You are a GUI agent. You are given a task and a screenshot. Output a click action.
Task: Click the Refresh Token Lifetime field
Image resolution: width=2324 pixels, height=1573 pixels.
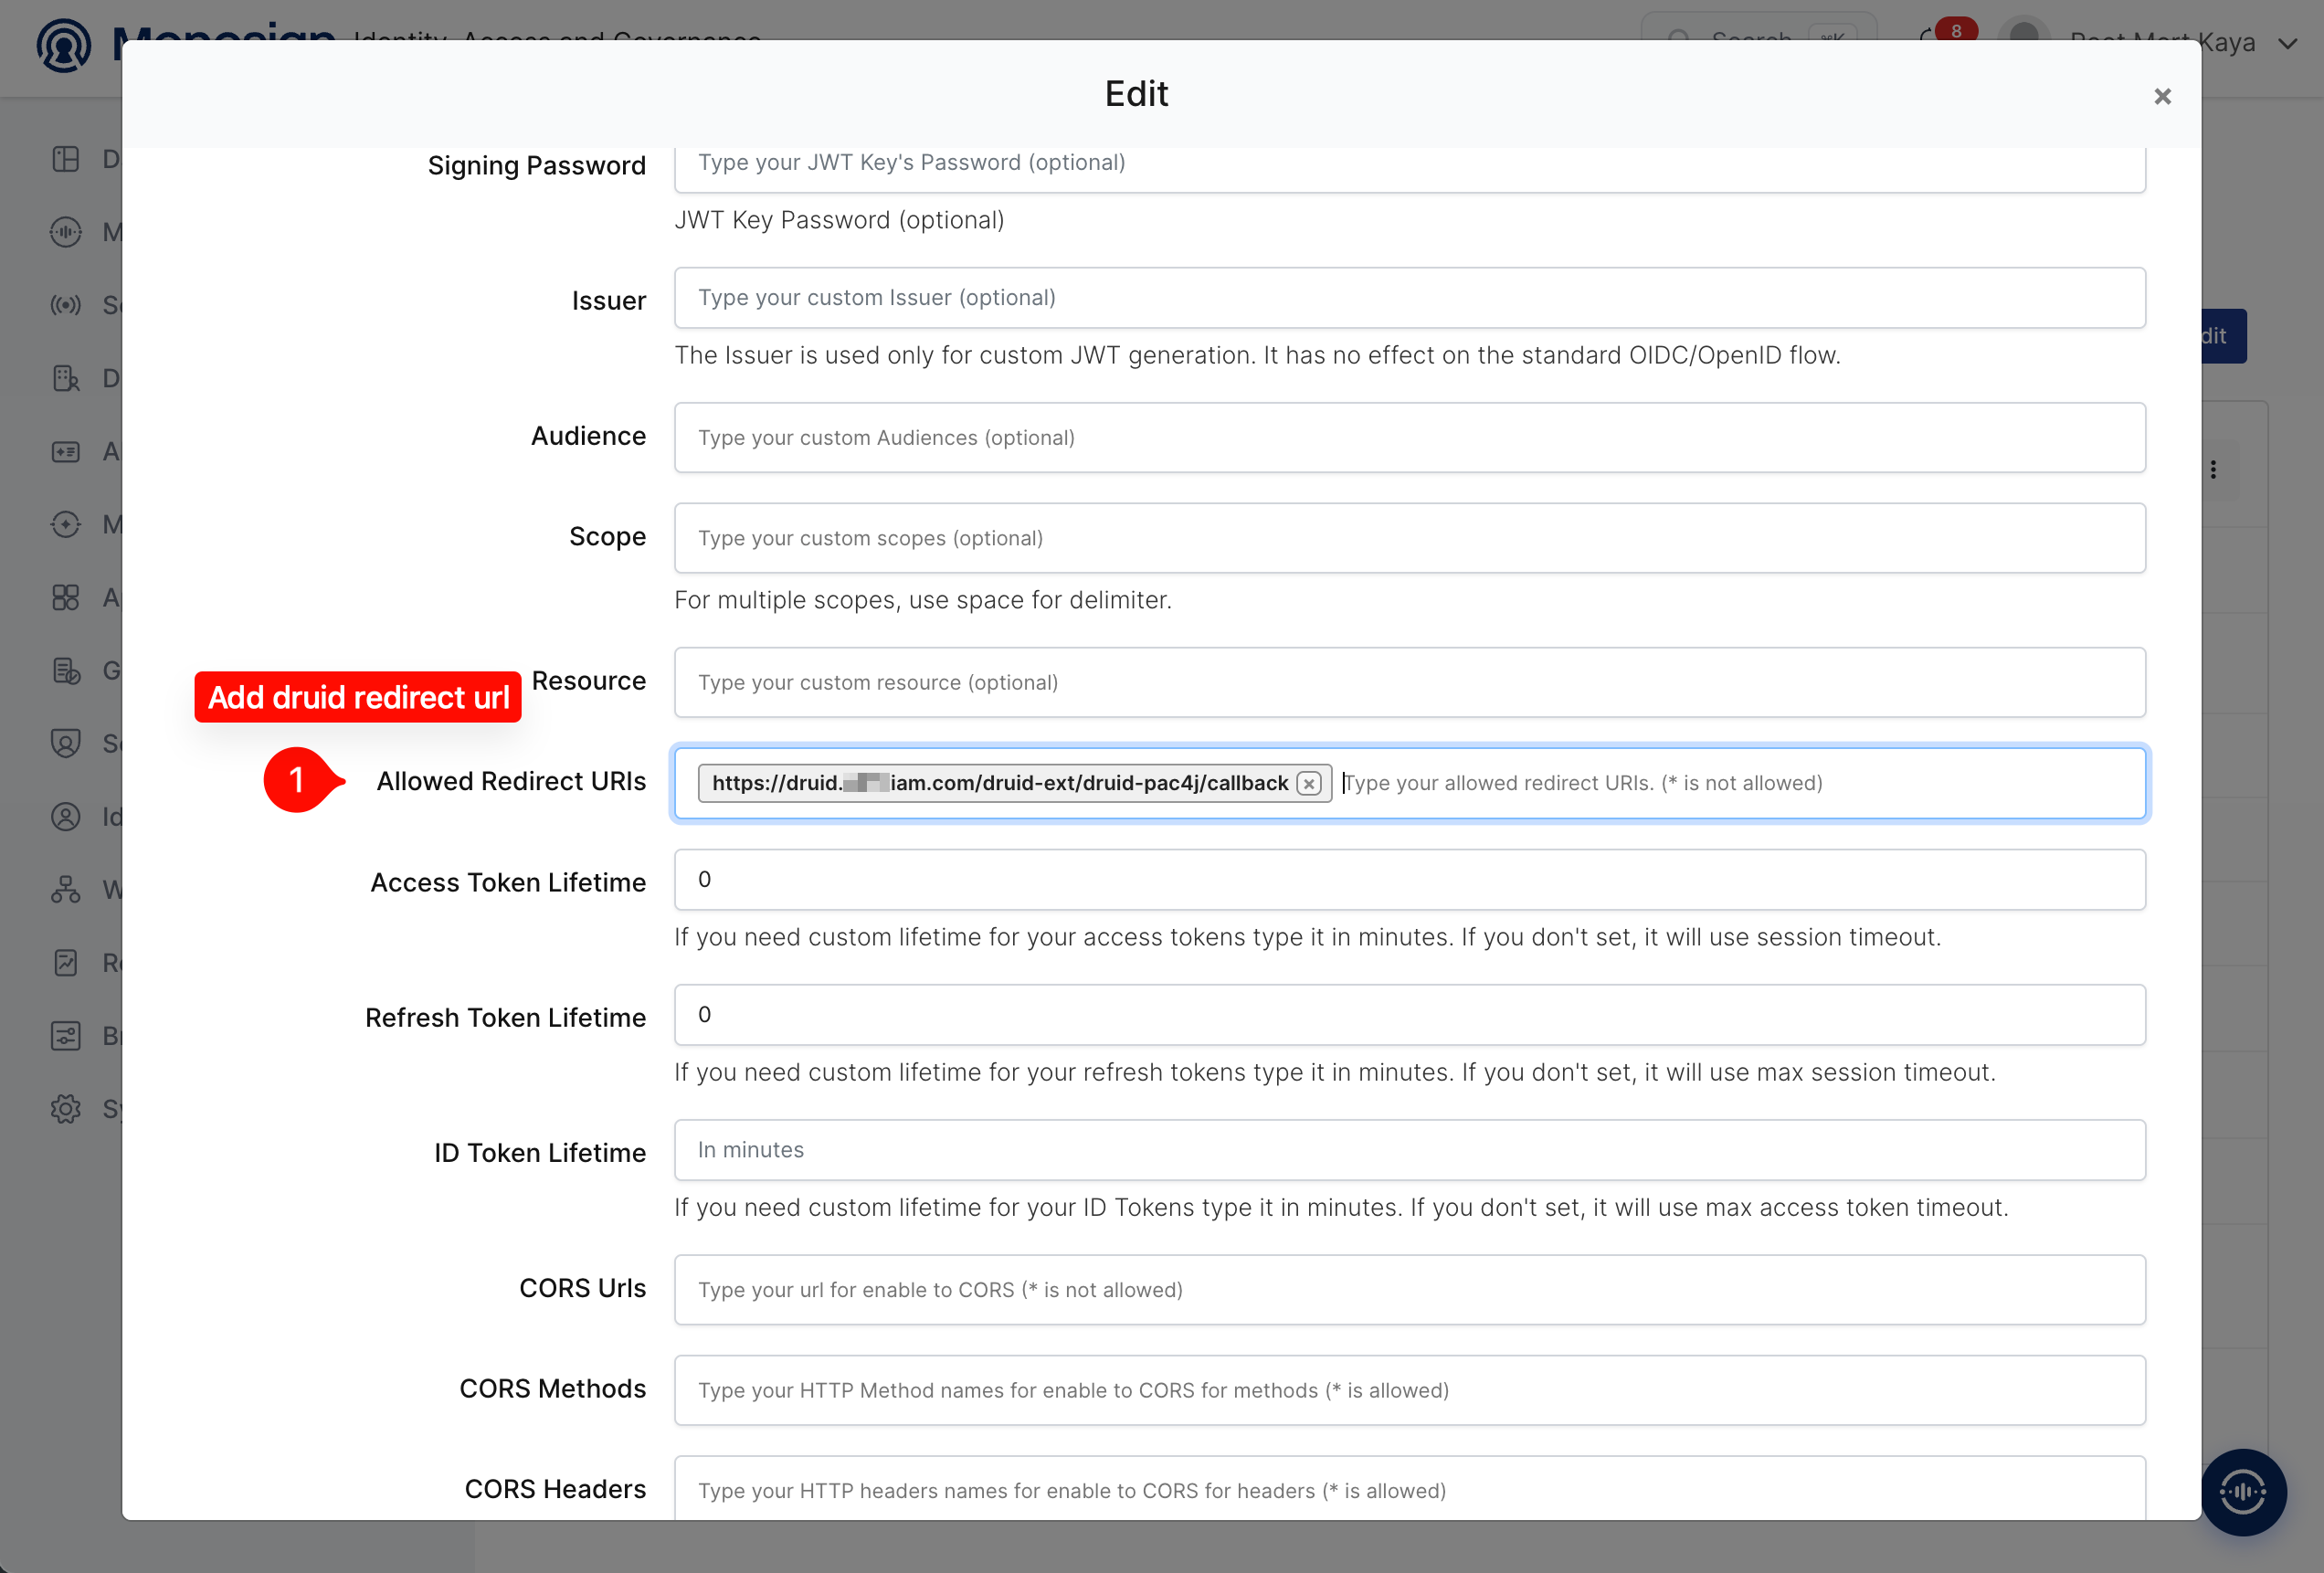[1409, 1015]
